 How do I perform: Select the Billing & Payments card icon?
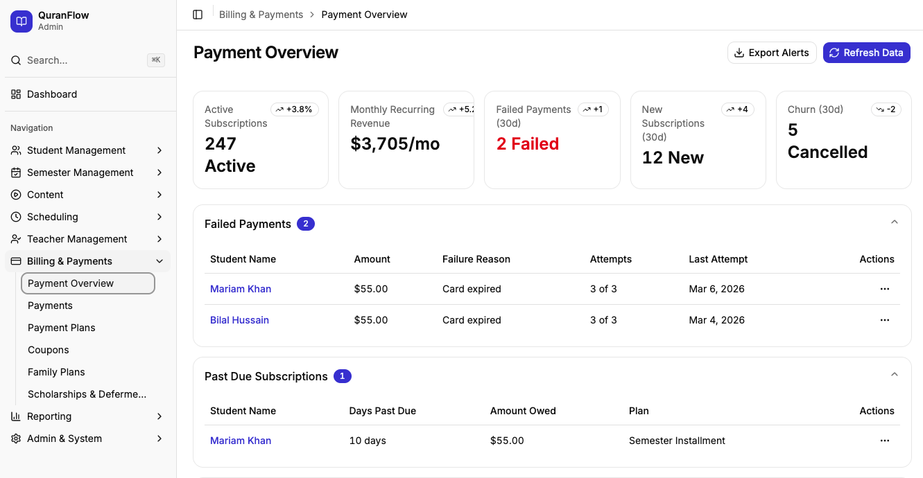click(x=15, y=260)
